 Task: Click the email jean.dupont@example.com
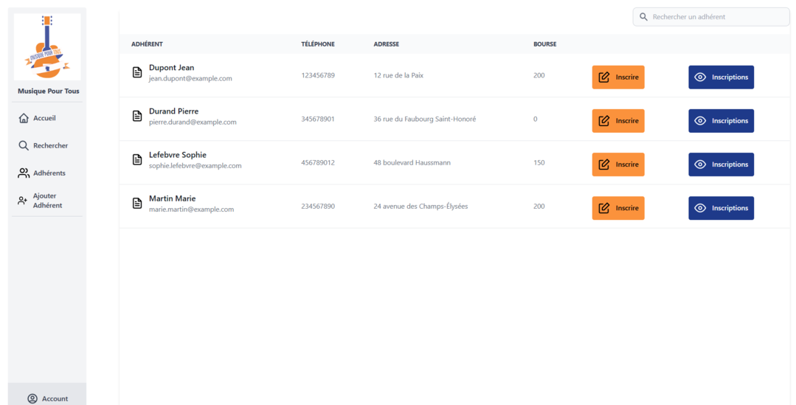pyautogui.click(x=190, y=78)
